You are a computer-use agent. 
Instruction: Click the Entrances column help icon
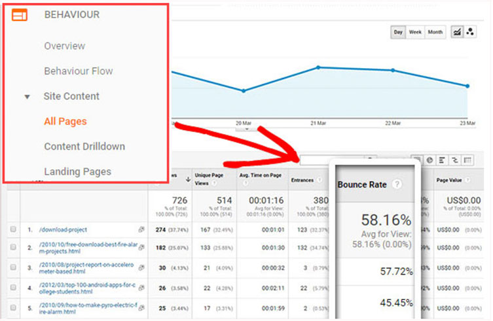point(320,180)
